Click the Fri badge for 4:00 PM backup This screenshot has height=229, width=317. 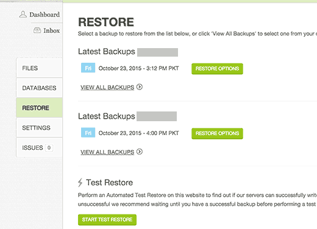point(88,133)
